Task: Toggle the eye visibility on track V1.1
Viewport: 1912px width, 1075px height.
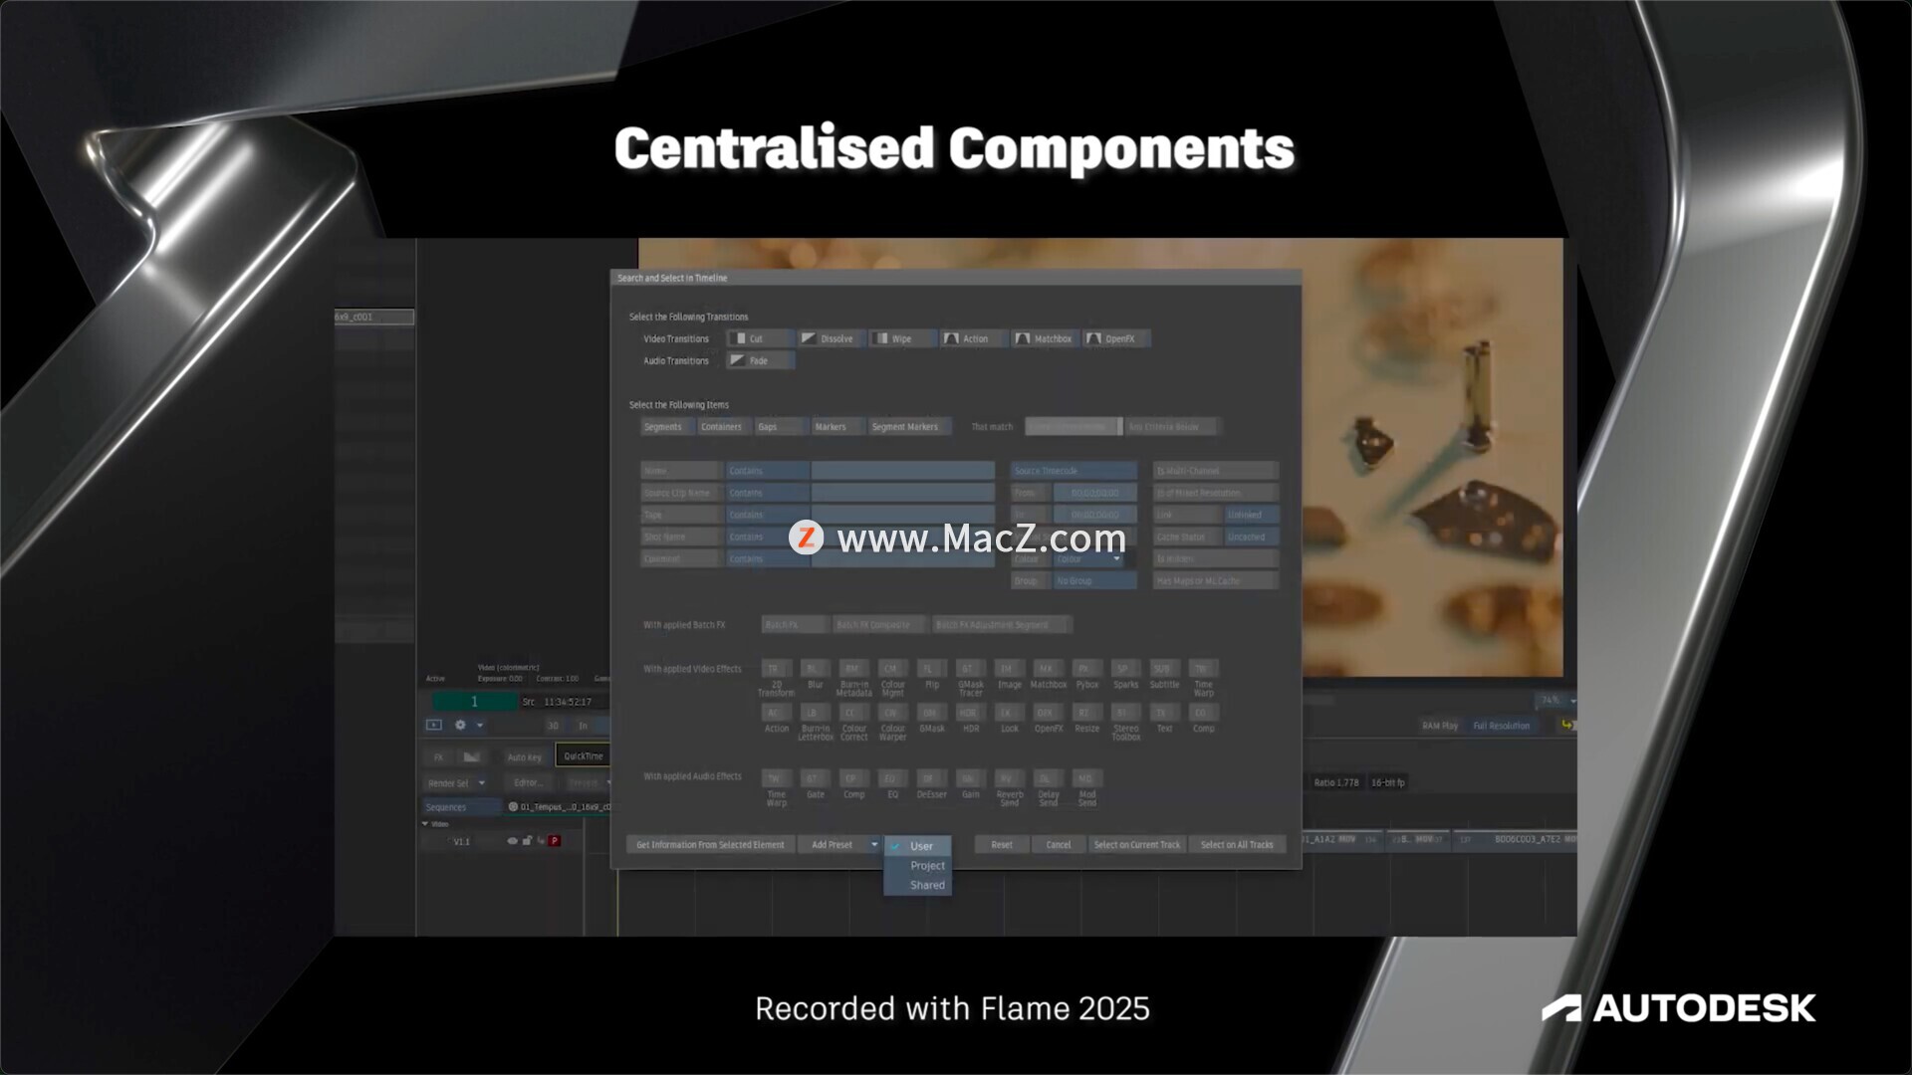Action: 512,842
